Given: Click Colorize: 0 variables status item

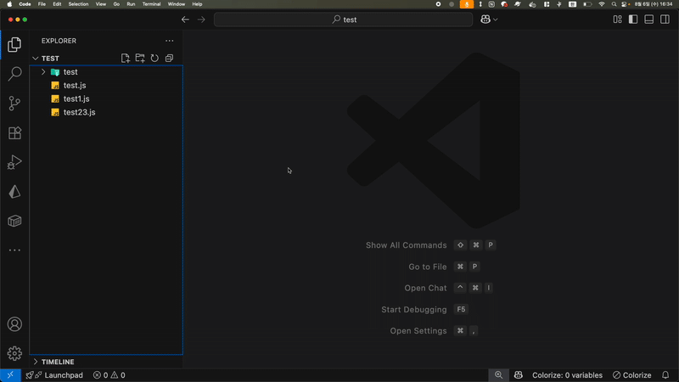Looking at the screenshot, I should (567, 375).
